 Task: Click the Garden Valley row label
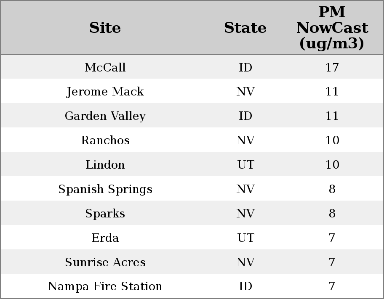(x=105, y=116)
